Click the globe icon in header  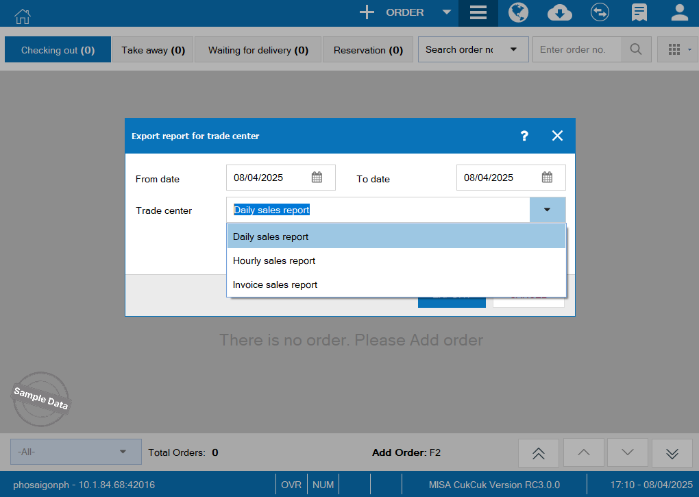coord(518,13)
